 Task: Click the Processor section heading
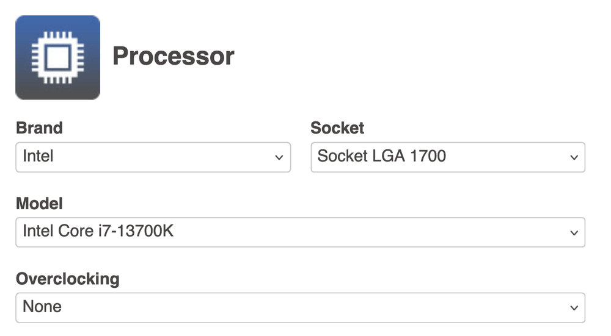[x=174, y=57]
